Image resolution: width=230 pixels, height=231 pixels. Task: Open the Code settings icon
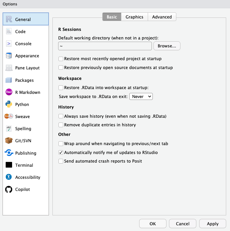(x=9, y=31)
